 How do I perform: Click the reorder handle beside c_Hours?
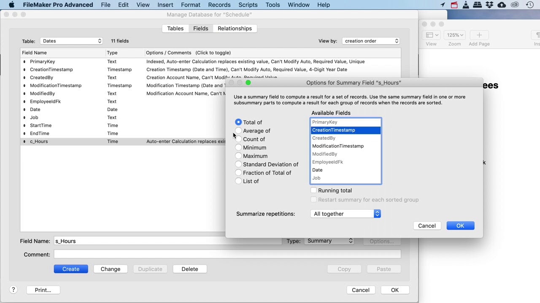(x=24, y=141)
